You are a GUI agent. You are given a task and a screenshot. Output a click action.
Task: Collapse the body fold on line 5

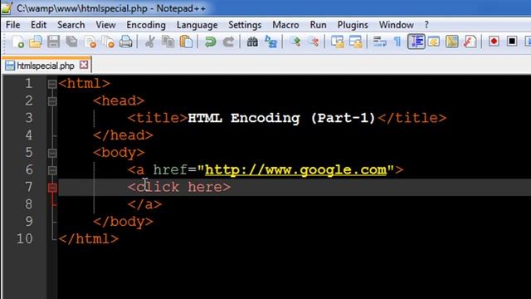[52, 153]
